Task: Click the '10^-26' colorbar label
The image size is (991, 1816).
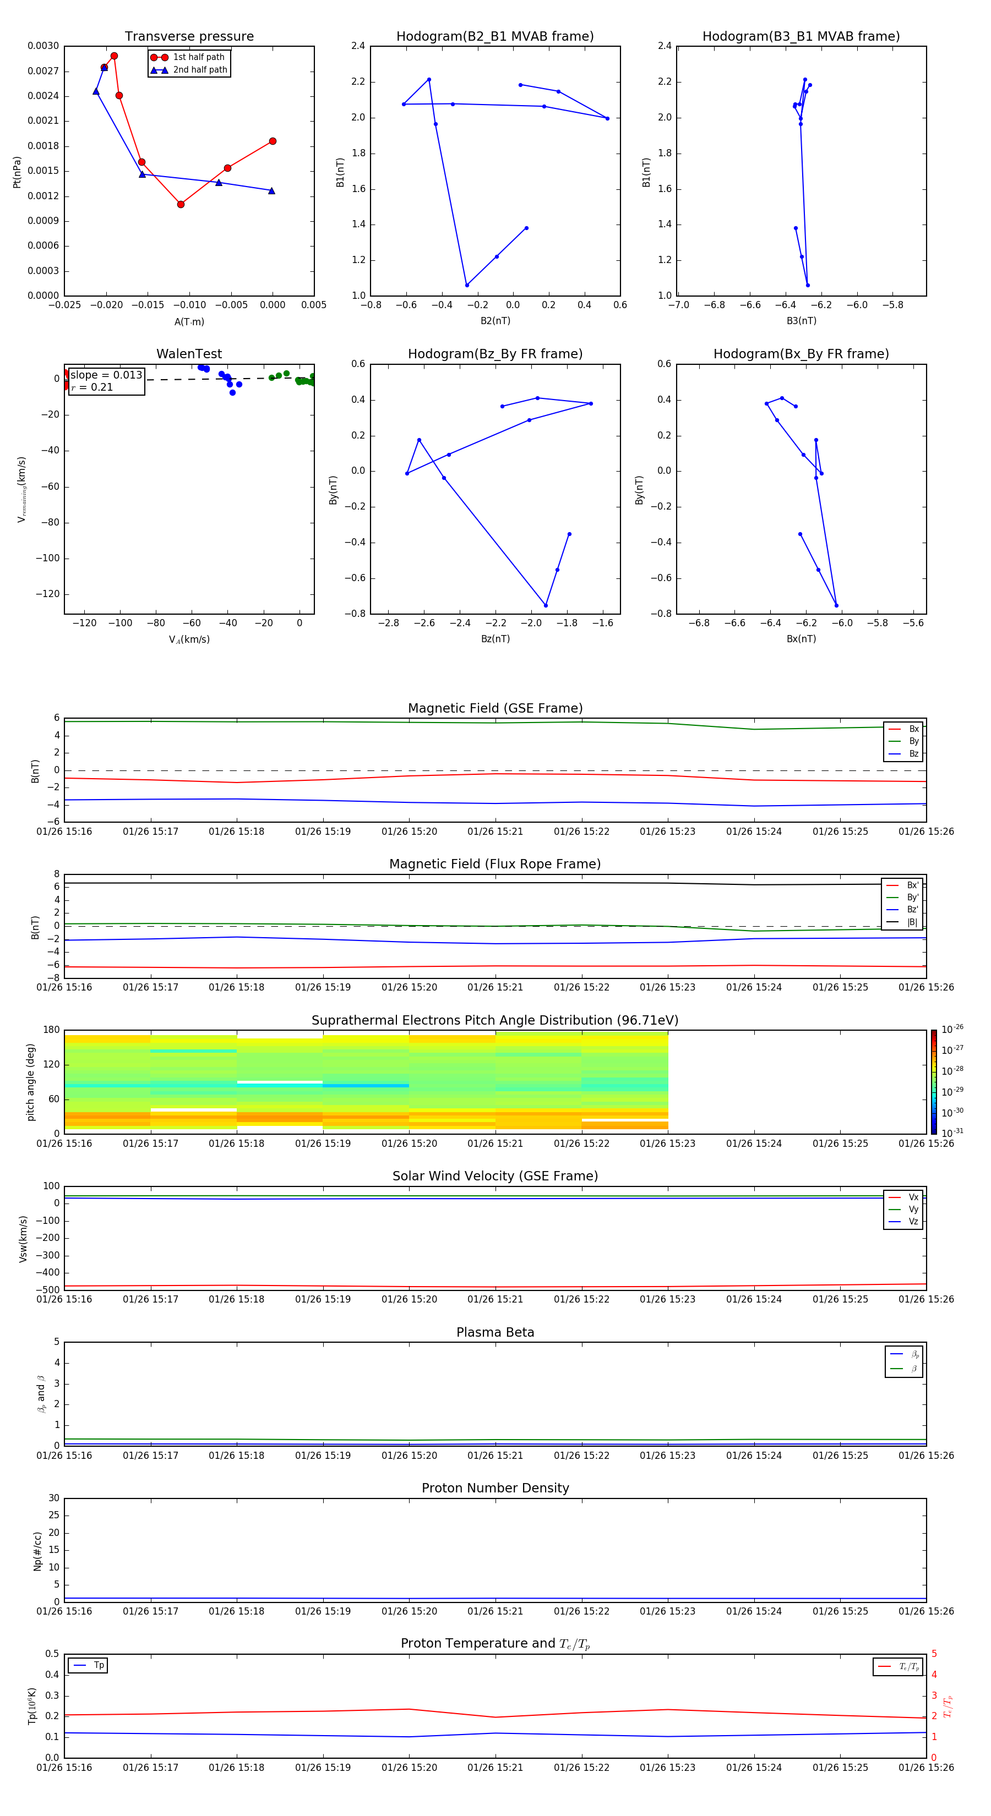Action: (952, 1029)
